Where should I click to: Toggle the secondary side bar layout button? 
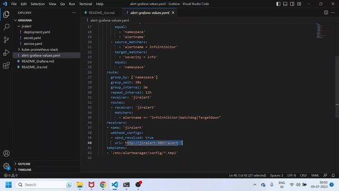coord(292,4)
